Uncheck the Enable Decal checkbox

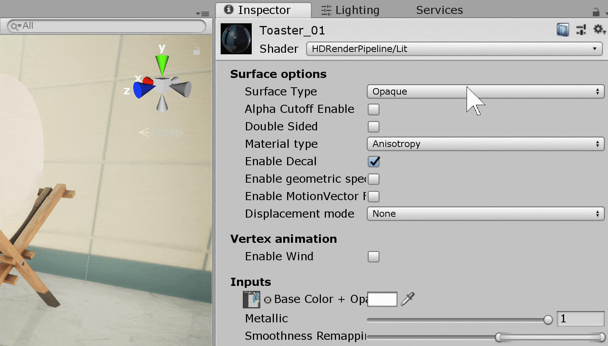(374, 162)
